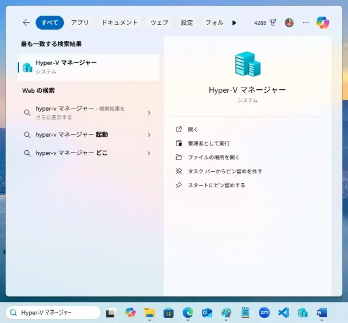Viewport: 348px width, 323px height.
Task: Switch to the ウェブ filter tab
Action: pos(159,23)
